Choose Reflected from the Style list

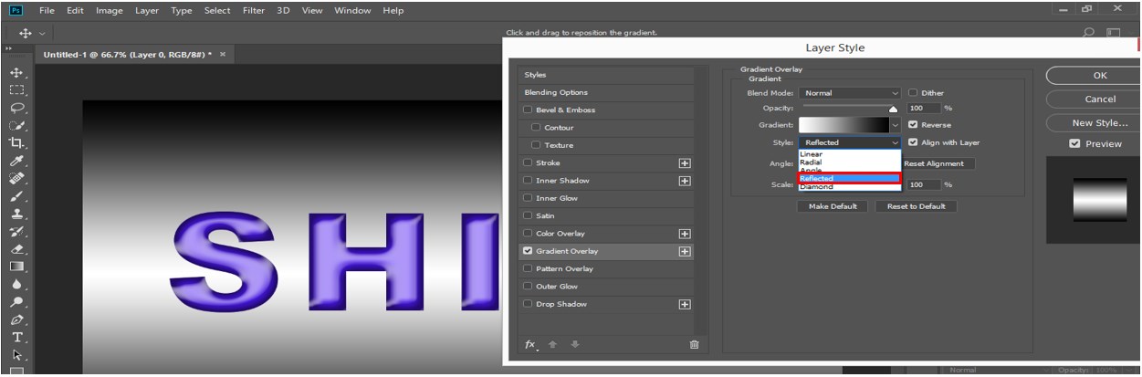tap(849, 178)
